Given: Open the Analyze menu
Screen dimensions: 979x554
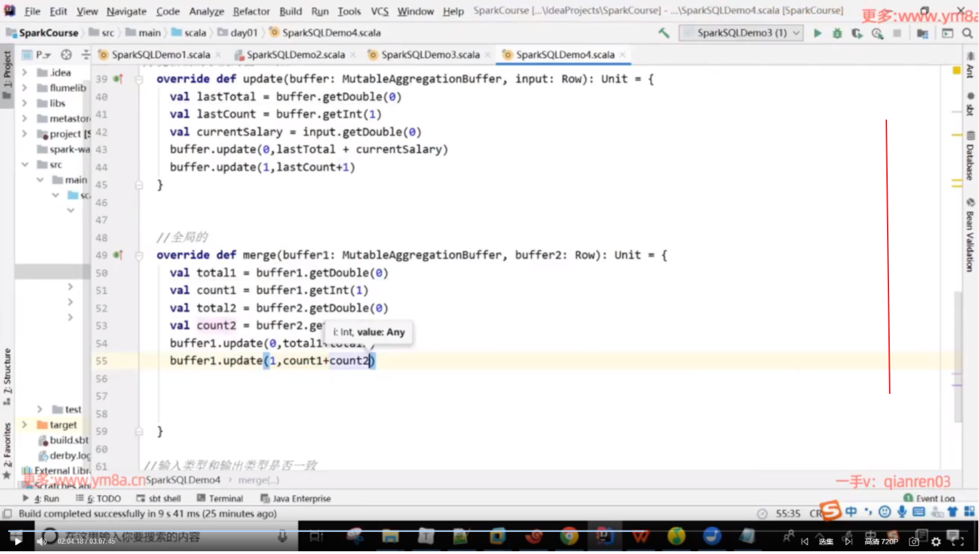Looking at the screenshot, I should click(x=207, y=11).
